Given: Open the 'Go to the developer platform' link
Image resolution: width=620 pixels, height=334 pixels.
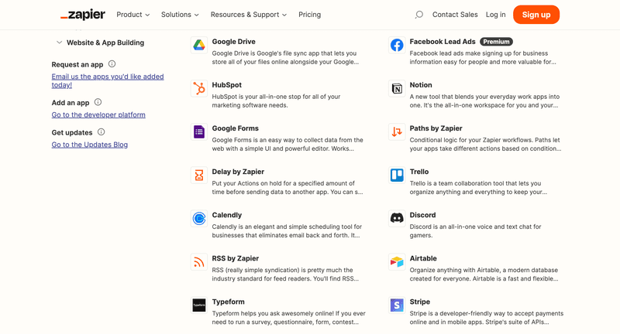Looking at the screenshot, I should click(98, 114).
